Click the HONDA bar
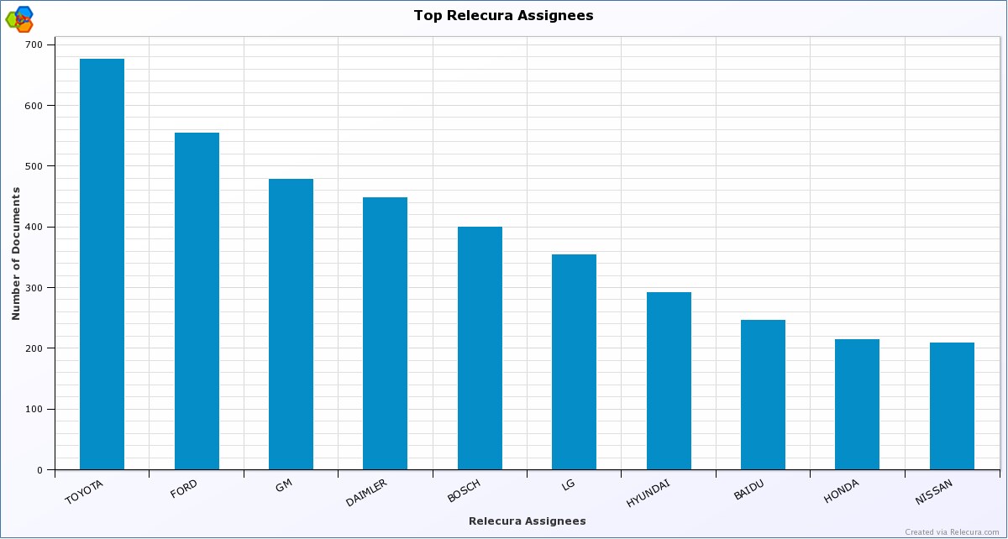 coord(857,405)
